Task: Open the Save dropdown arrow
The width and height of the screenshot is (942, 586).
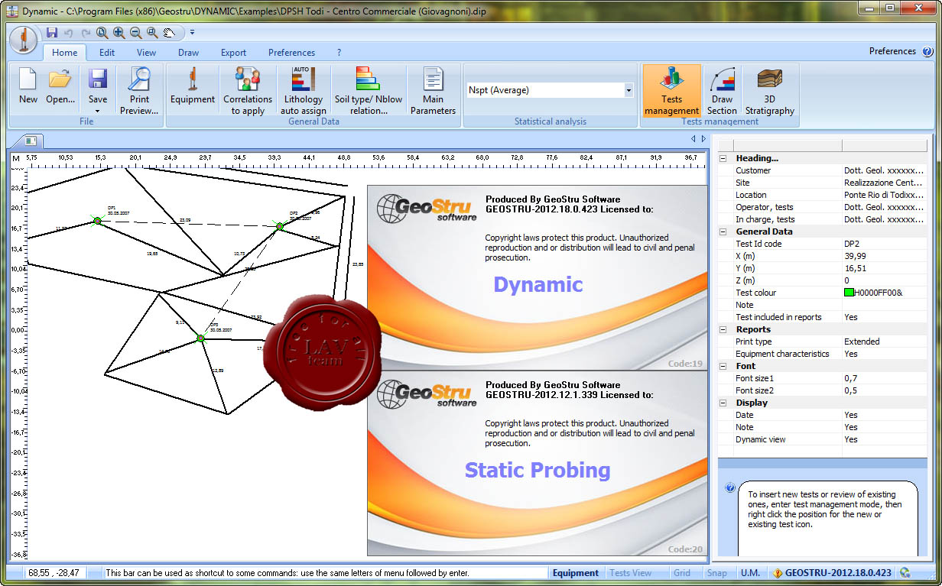Action: [x=98, y=111]
